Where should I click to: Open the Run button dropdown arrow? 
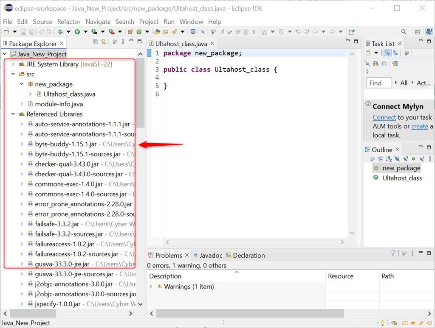(85, 32)
